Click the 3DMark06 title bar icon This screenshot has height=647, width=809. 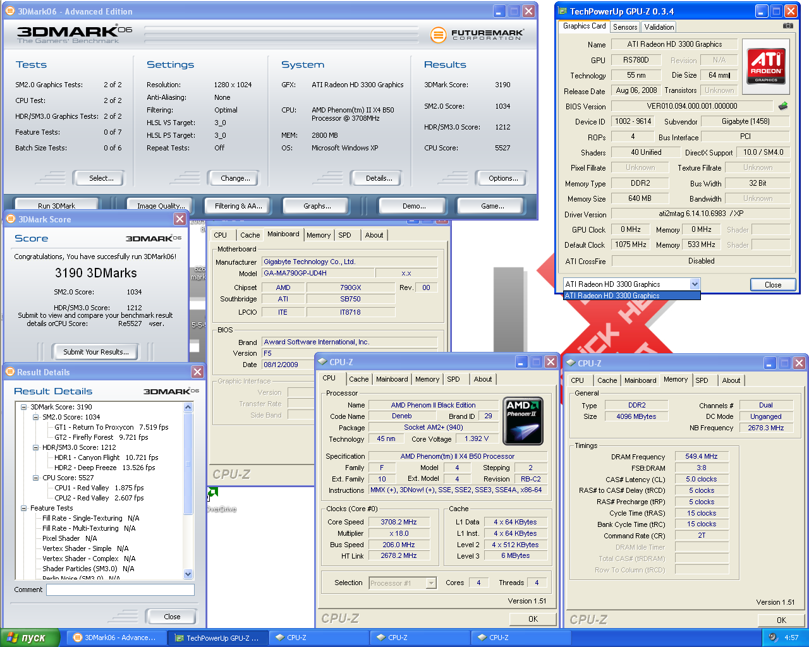click(9, 11)
